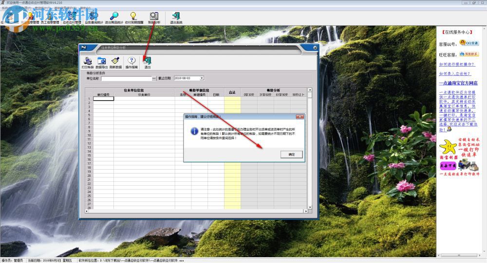Viewport: 487px width, 263px height.
Task: Open the express waybill software description link
Action: [458, 111]
